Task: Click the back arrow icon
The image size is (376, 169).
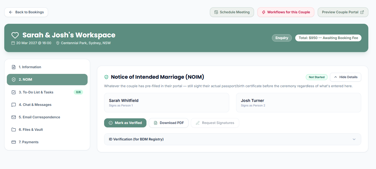Action: click(11, 12)
